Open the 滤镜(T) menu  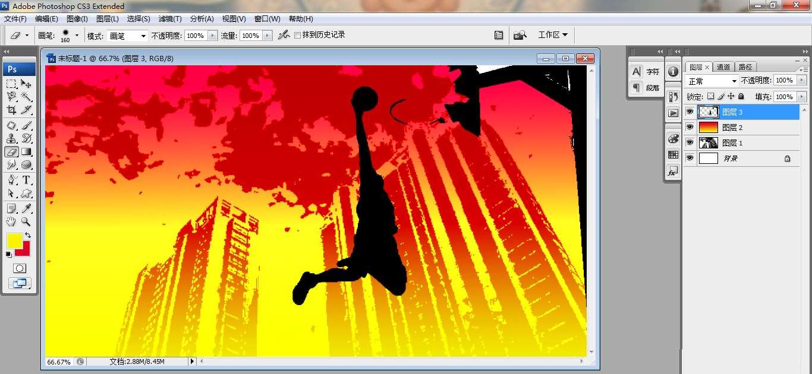171,19
